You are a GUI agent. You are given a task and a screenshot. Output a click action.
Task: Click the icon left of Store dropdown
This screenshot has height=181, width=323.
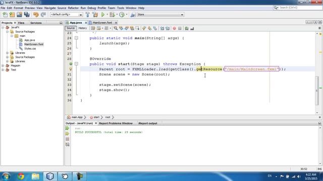133,15
